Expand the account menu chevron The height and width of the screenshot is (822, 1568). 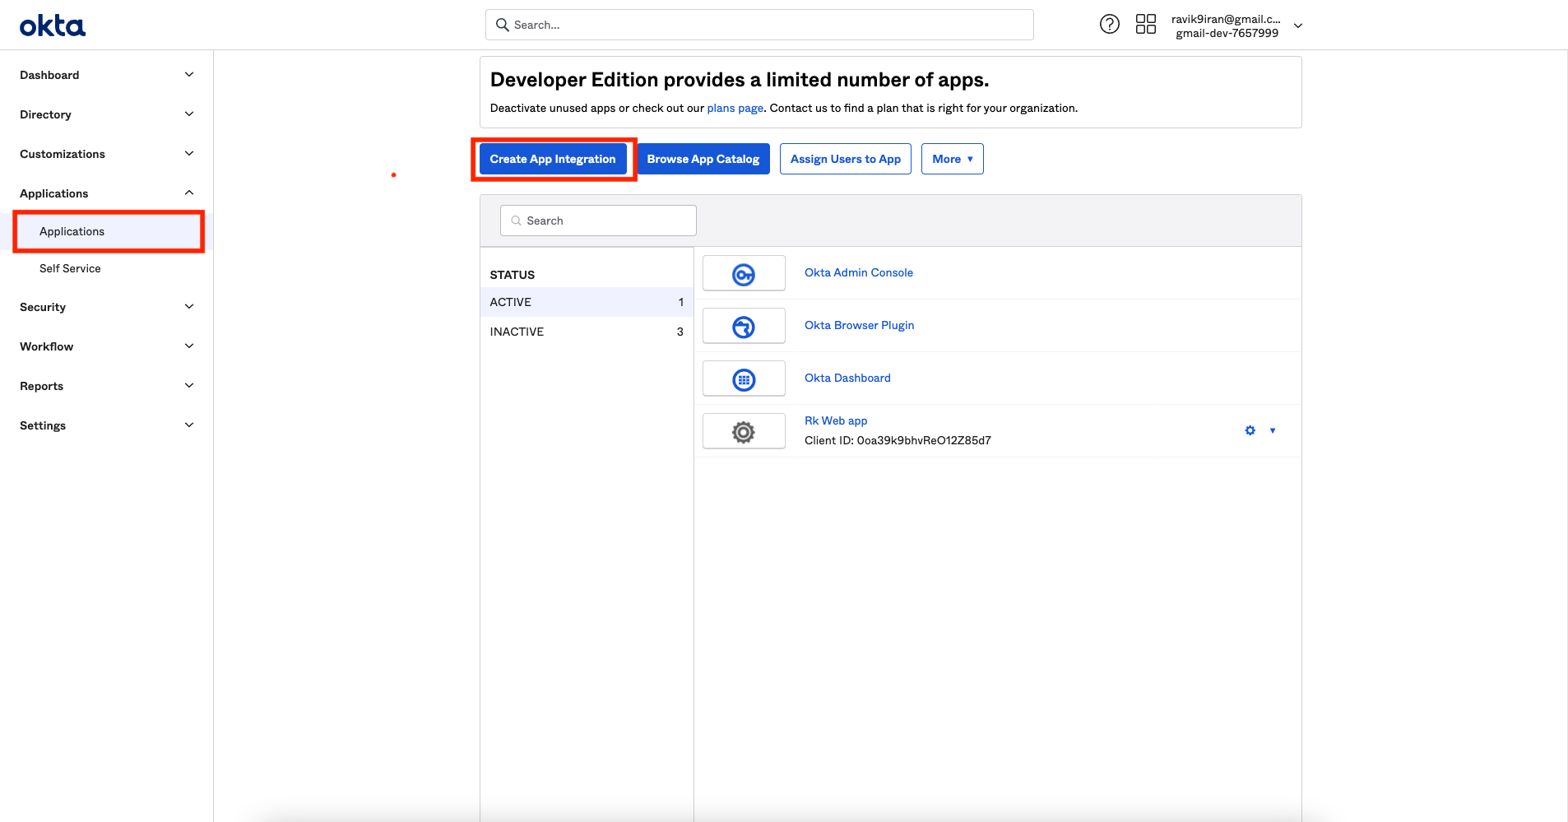point(1298,26)
